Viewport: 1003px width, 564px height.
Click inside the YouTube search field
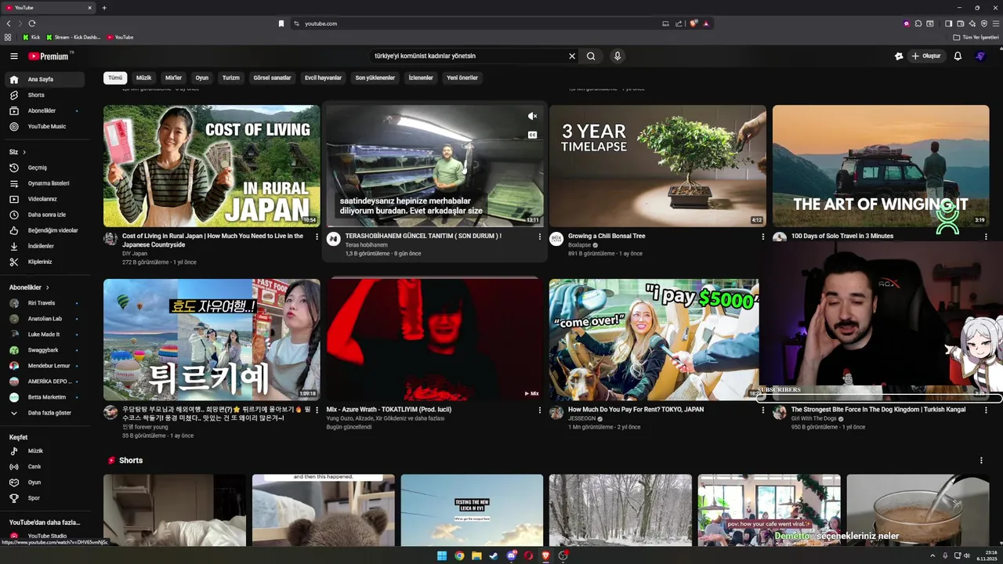point(469,56)
